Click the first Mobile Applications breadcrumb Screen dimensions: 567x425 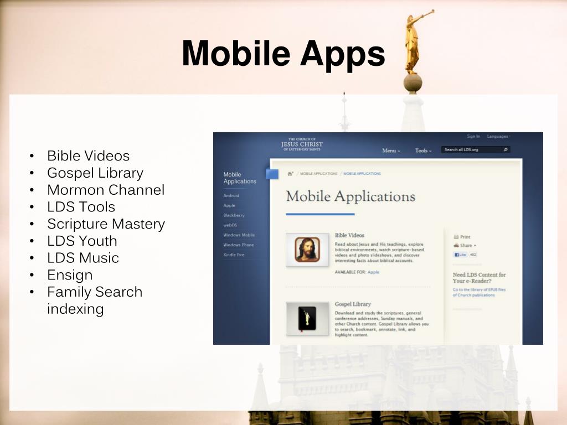[x=318, y=173]
